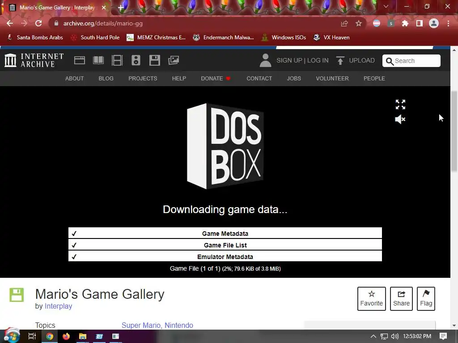Open the Nintendo topic link
The height and width of the screenshot is (343, 458).
(x=179, y=325)
